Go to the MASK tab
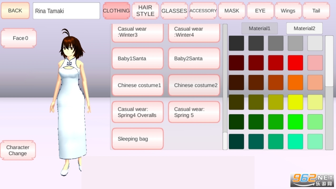 (x=232, y=11)
